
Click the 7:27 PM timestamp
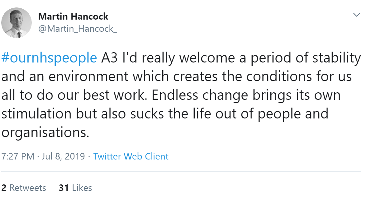click(x=18, y=156)
